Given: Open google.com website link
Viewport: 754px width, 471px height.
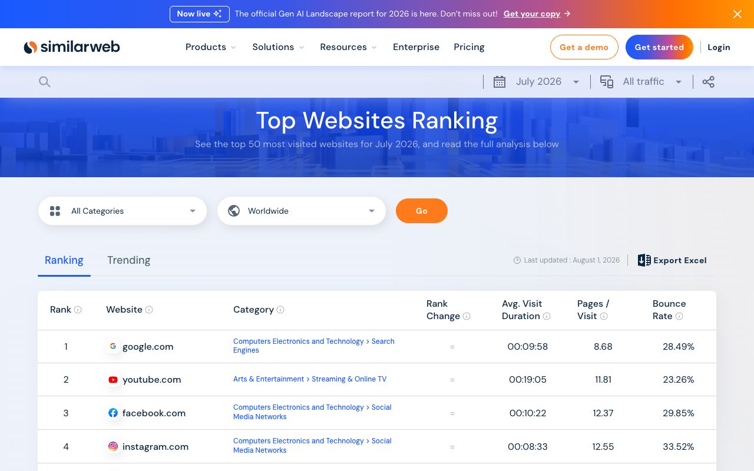Looking at the screenshot, I should coord(148,346).
